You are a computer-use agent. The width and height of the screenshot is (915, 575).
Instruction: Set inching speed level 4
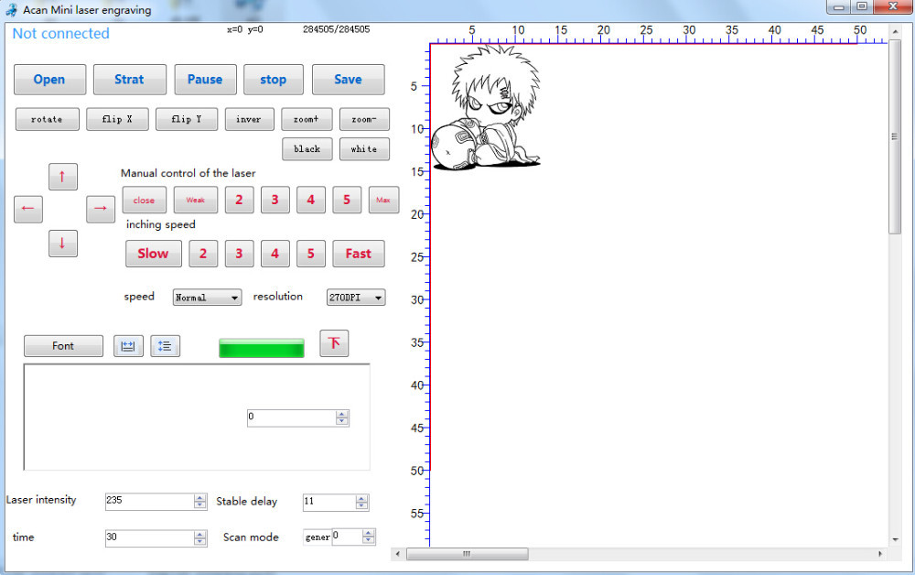274,254
